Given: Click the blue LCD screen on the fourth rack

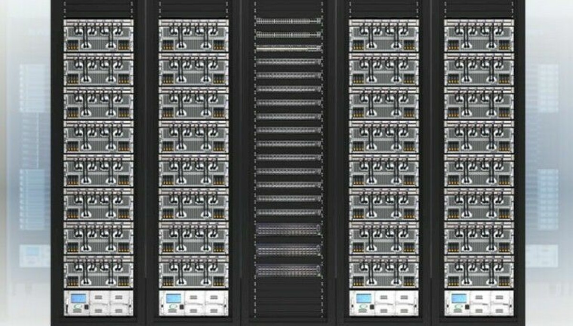Looking at the screenshot, I should tap(364, 297).
